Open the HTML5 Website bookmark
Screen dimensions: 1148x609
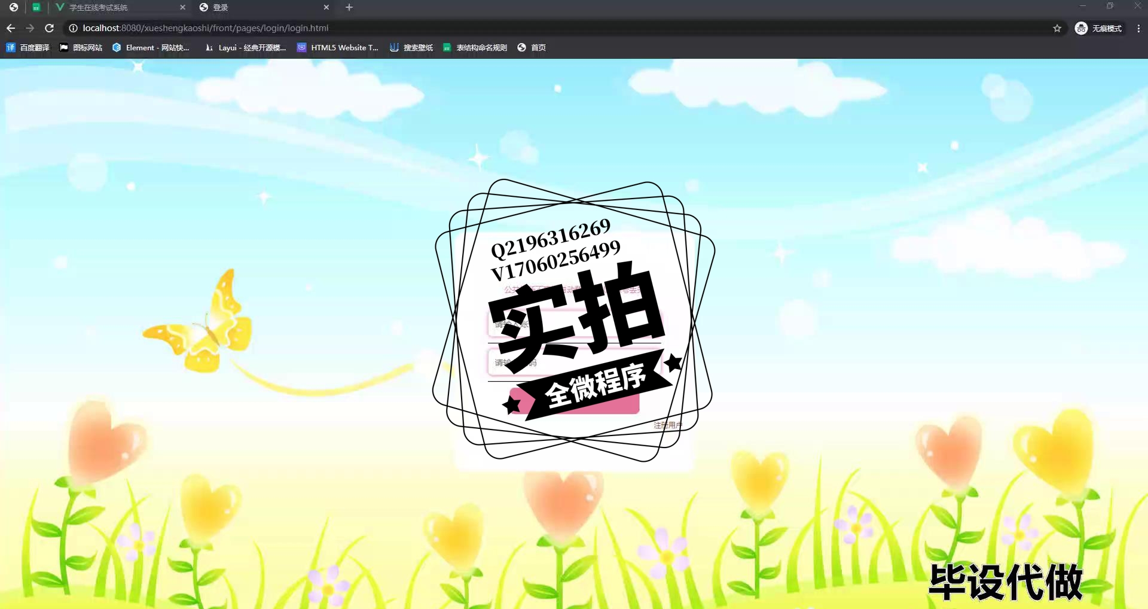pos(338,47)
